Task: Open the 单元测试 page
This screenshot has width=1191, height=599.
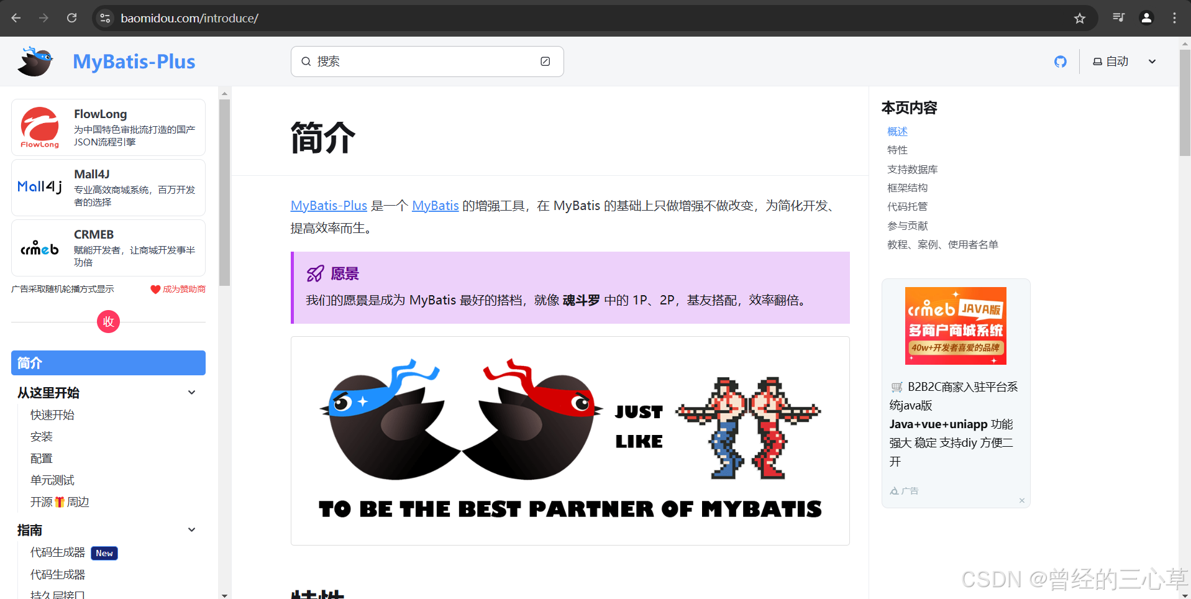Action: 52,480
